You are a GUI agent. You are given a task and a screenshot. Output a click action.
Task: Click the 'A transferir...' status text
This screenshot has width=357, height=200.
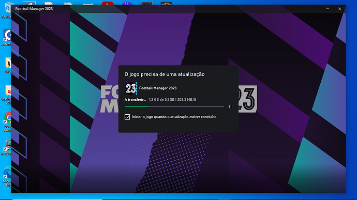[x=135, y=100]
